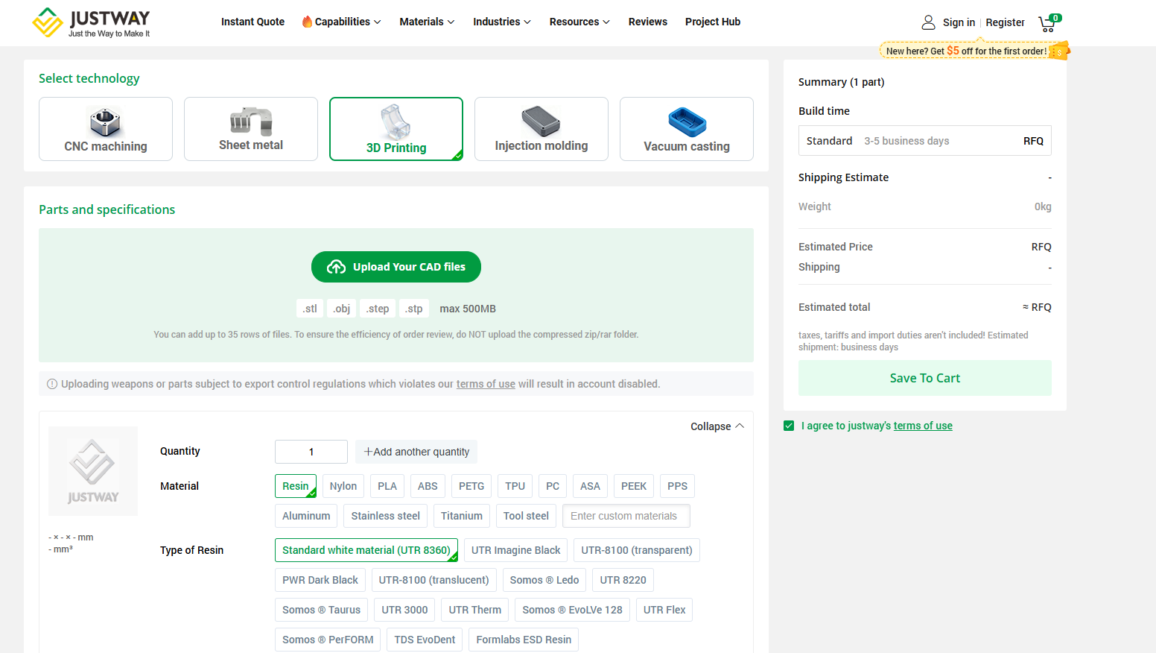Select UTR 8220 resin
Viewport: 1156px width, 653px height.
[x=623, y=580]
